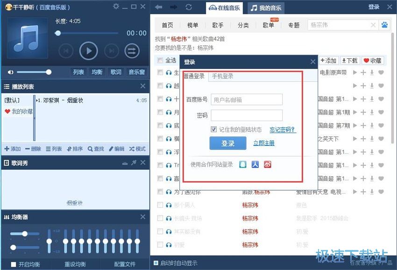Screen dimensions: 397x270
Task: Open 立即注册 registration link
Action: pos(264,143)
